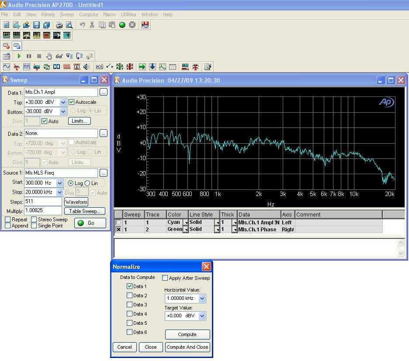Viewport: 409px width, 361px height.
Task: Click the switcher panel icon
Action: coord(110,67)
